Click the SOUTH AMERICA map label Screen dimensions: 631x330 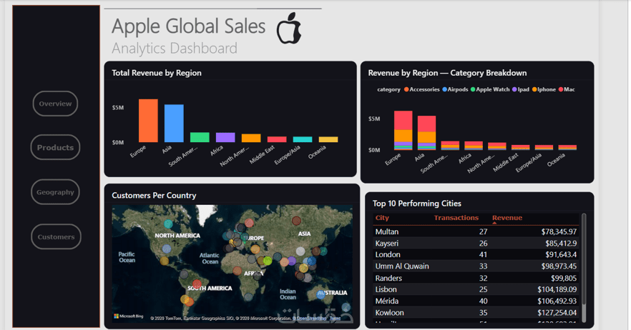click(210, 288)
